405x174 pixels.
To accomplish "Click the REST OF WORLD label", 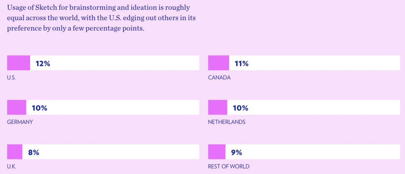I will tap(229, 167).
